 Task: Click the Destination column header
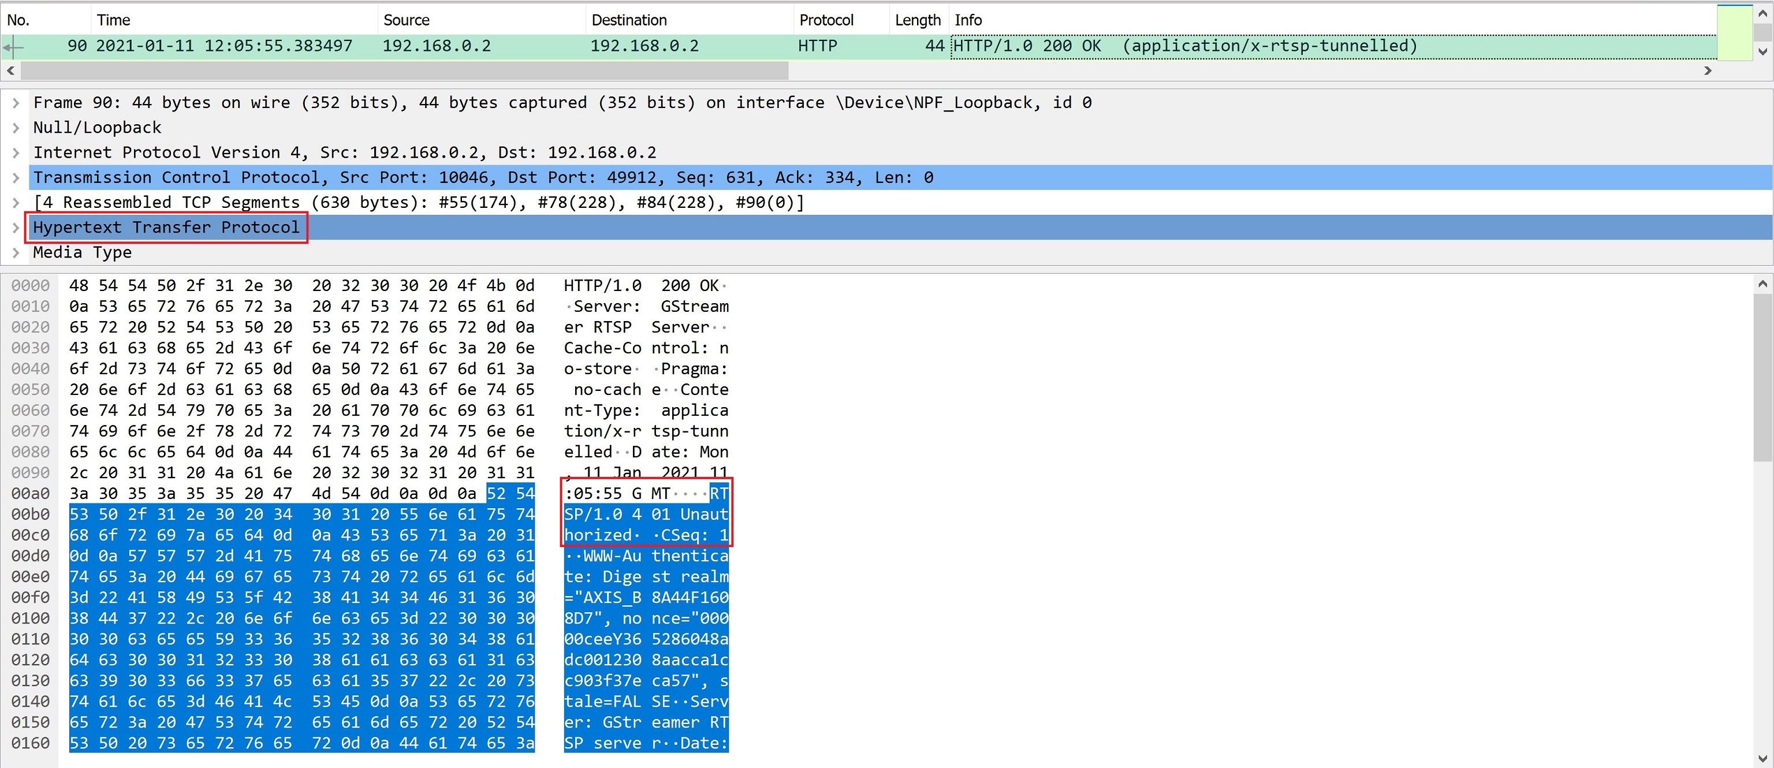pos(629,20)
